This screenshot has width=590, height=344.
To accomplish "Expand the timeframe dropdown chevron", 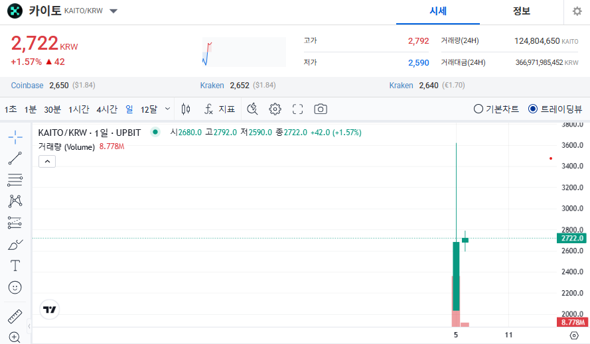I will (x=167, y=109).
